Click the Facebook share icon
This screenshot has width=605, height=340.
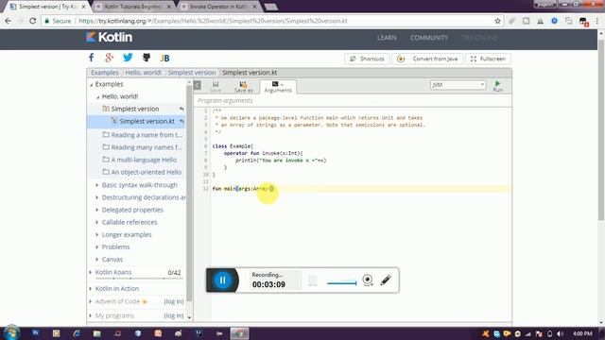point(91,58)
